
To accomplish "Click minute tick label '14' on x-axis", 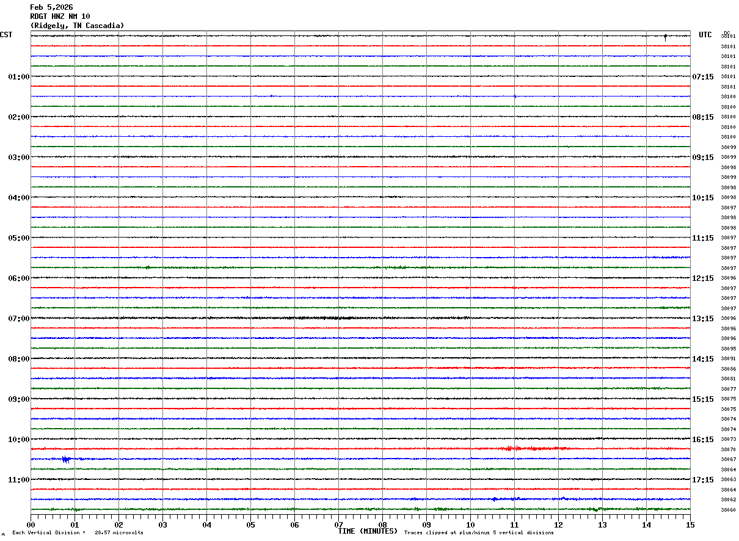I will click(x=646, y=525).
